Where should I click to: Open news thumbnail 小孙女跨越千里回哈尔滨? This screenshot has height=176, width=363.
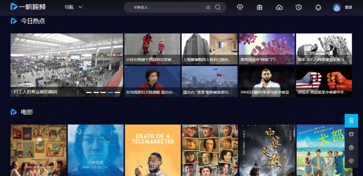tap(152, 49)
